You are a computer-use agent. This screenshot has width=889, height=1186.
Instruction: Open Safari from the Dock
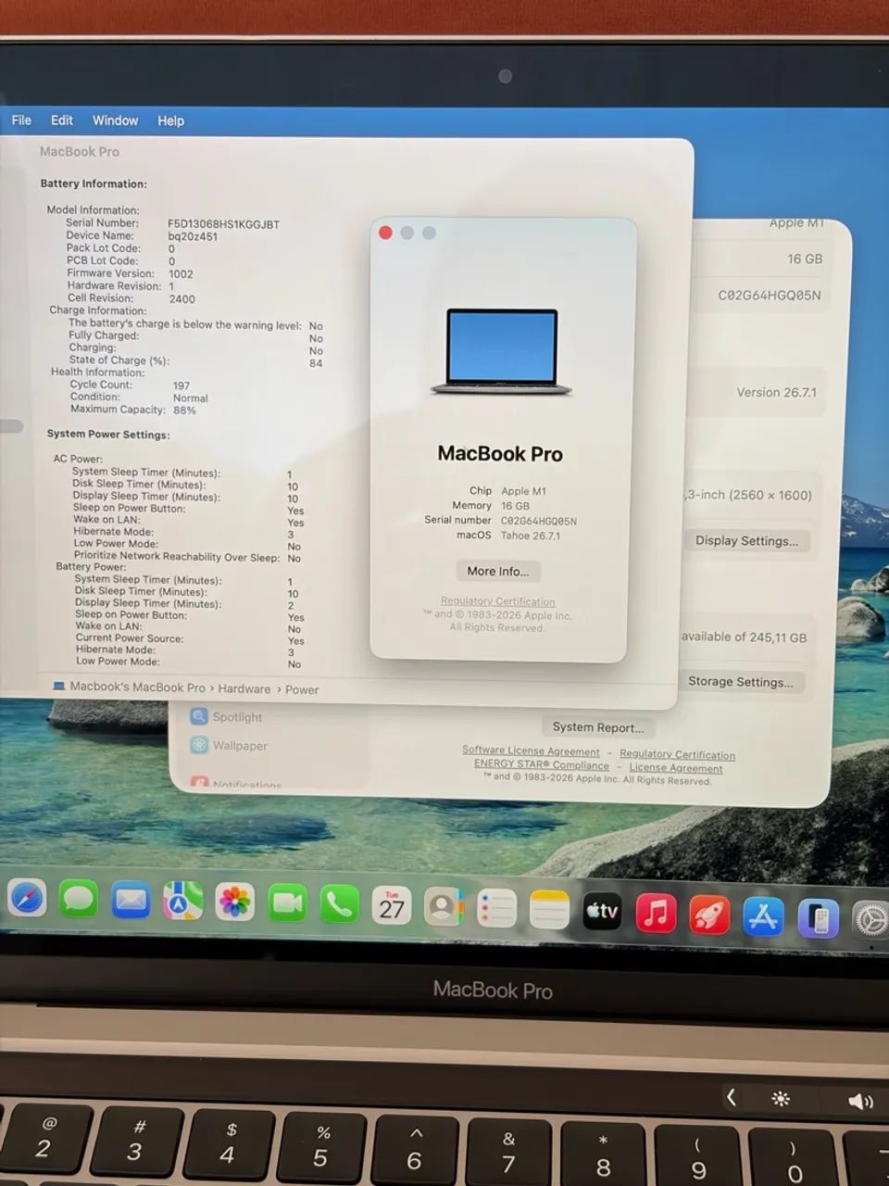(27, 898)
